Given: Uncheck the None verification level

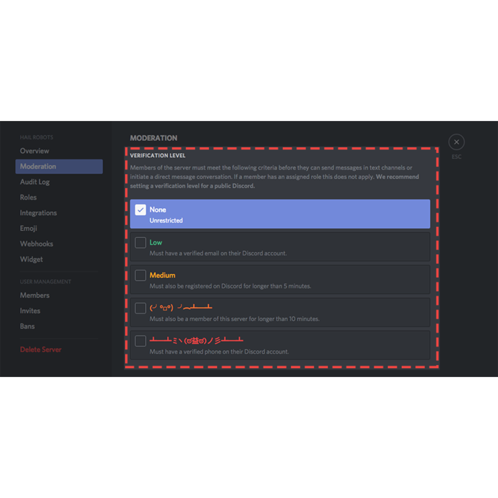Looking at the screenshot, I should (x=140, y=209).
